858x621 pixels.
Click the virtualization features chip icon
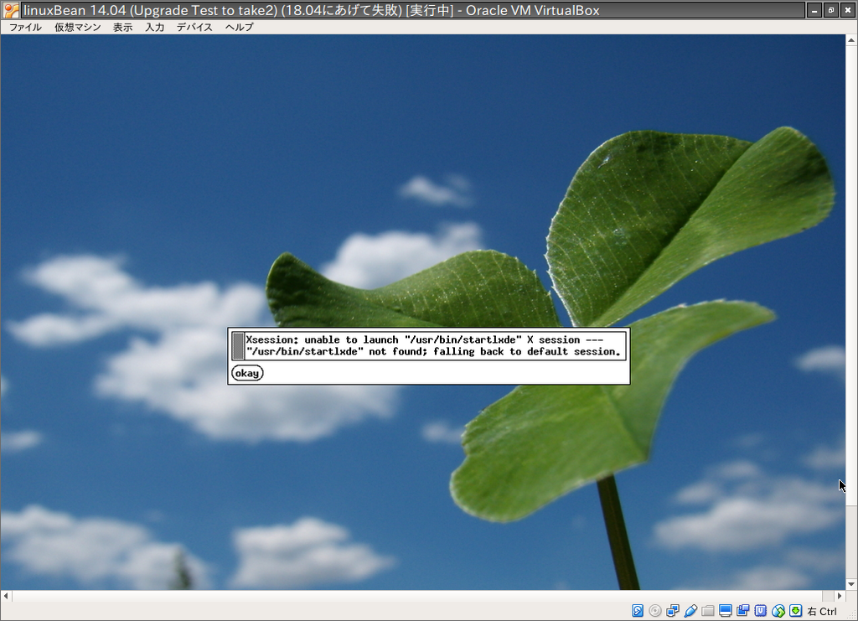click(759, 611)
